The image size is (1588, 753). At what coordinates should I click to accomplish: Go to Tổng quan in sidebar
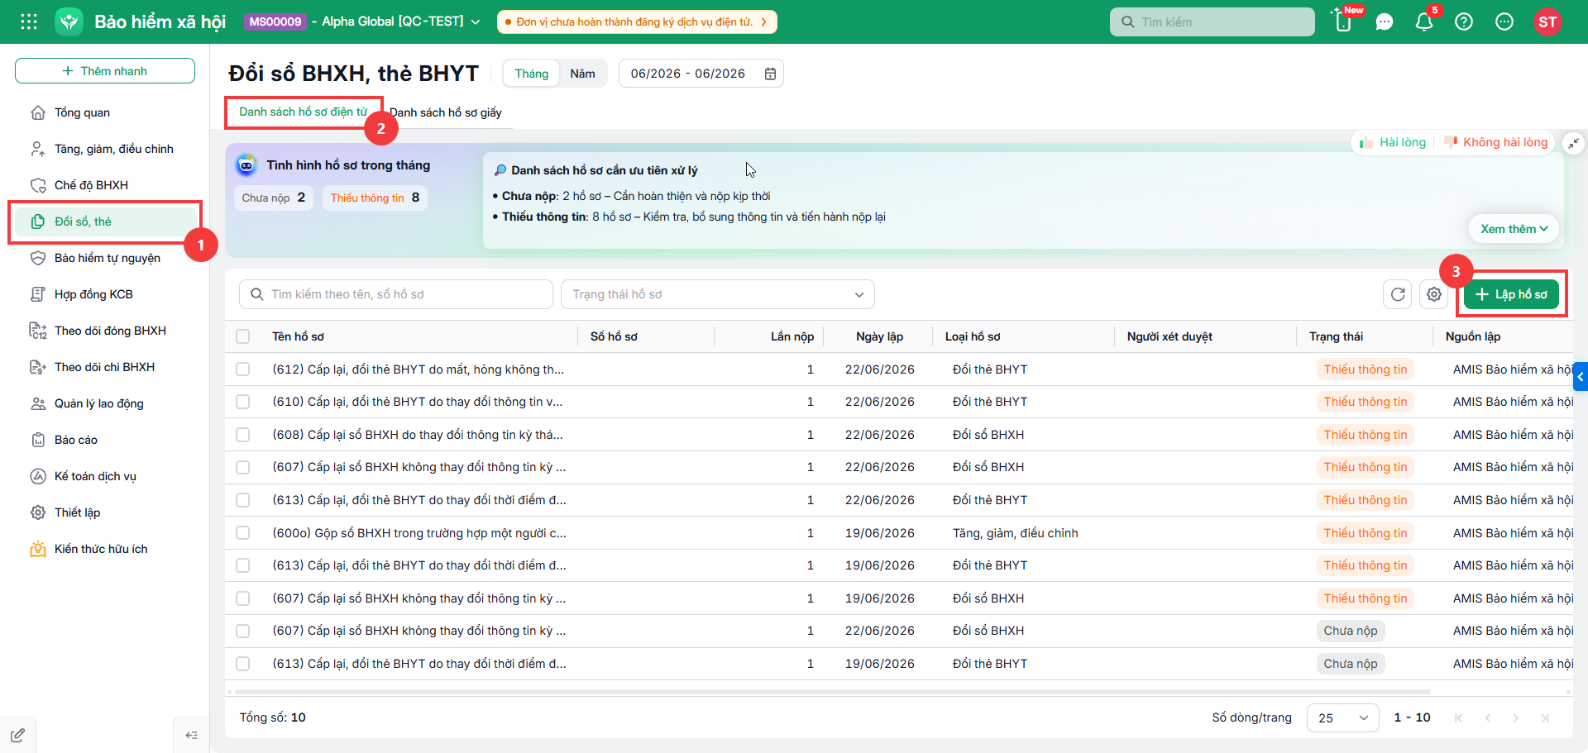pyautogui.click(x=106, y=112)
